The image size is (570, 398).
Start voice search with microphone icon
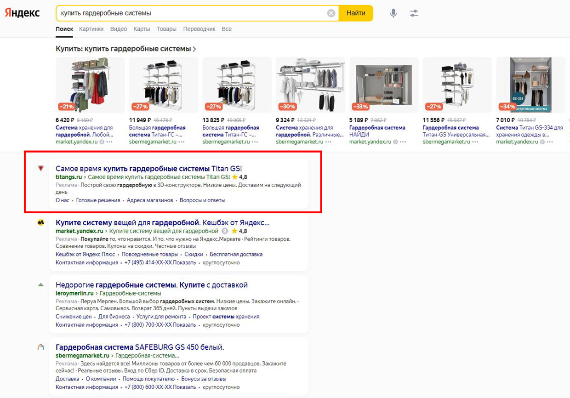pos(393,13)
